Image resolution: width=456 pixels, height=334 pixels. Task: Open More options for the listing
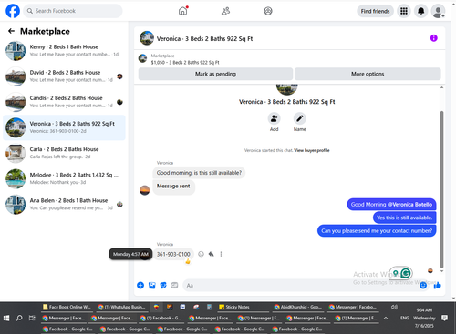[368, 74]
